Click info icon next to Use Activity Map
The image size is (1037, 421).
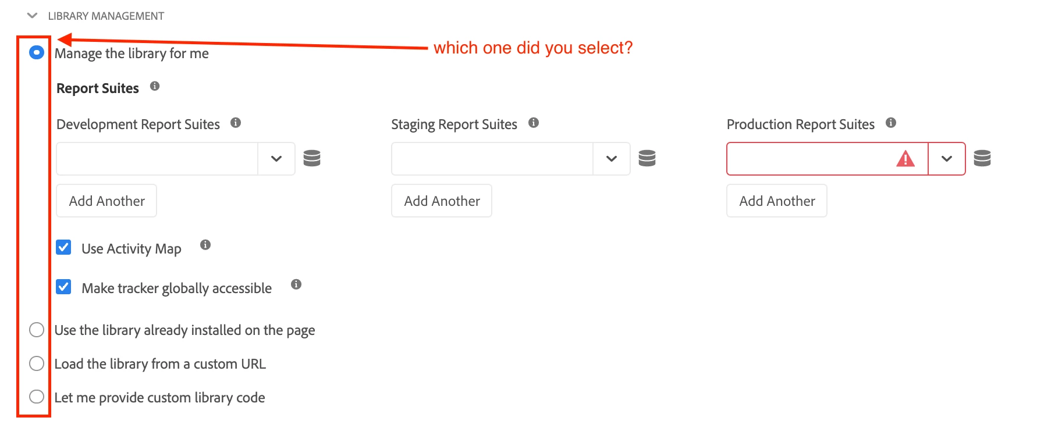tap(205, 245)
